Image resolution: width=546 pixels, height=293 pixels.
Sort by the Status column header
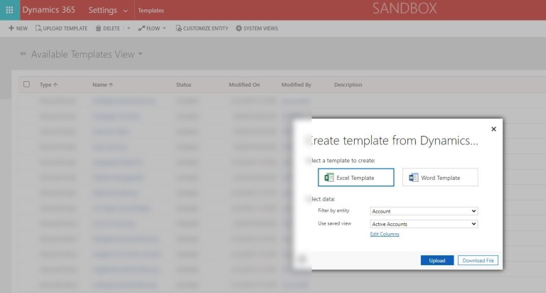tap(183, 85)
